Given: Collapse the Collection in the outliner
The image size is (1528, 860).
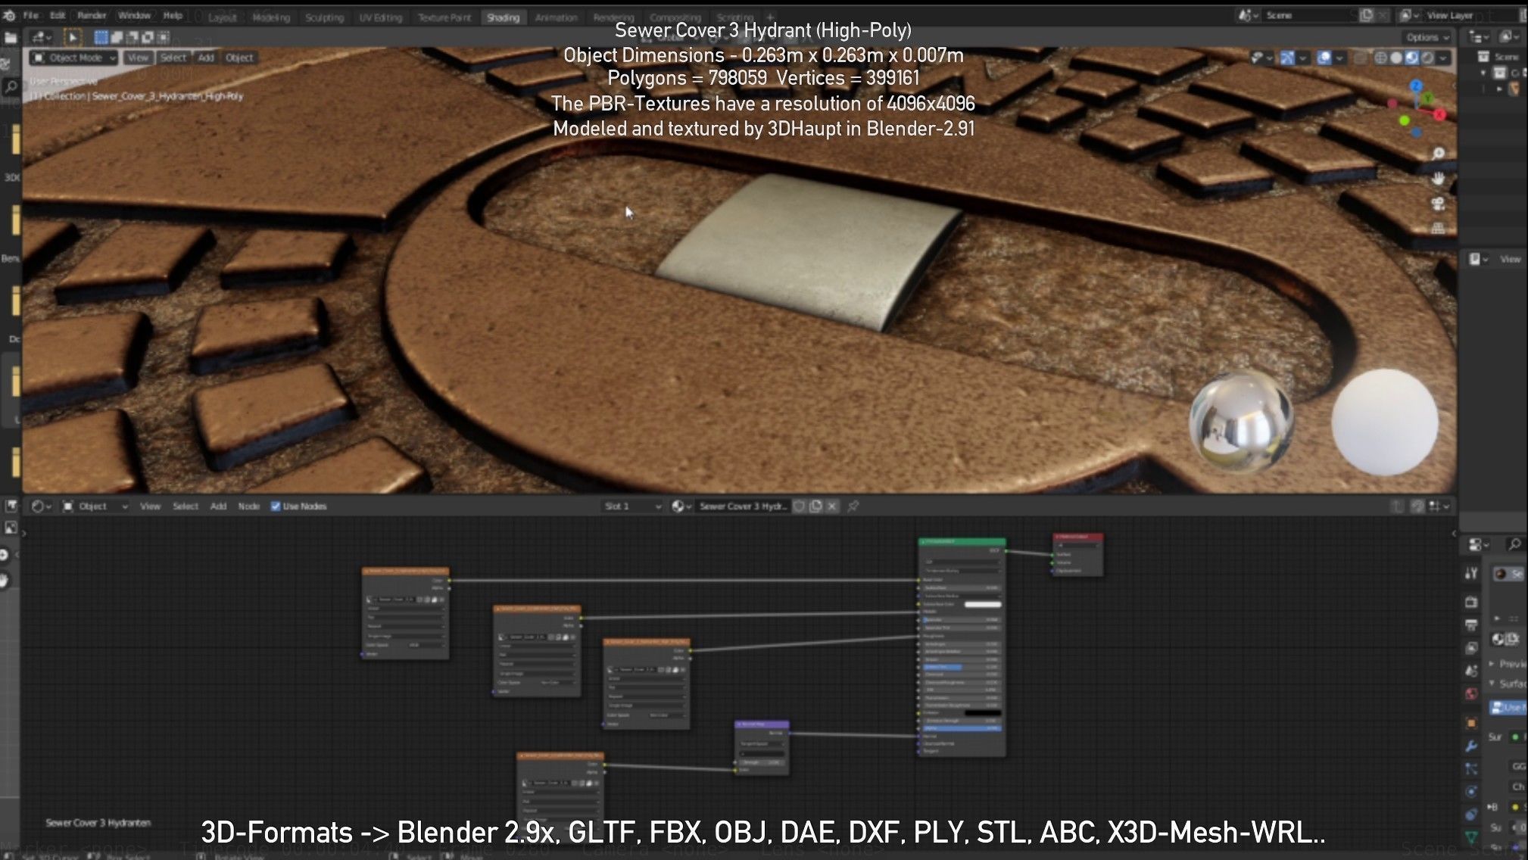Looking at the screenshot, I should pyautogui.click(x=1483, y=73).
